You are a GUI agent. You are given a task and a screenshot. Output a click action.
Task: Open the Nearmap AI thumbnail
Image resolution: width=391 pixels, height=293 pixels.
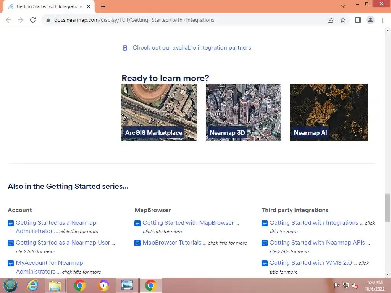coord(329,112)
